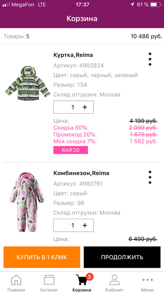The image size is (164, 293).
Task: Tap the quantity field of Комбинезон
Action: (73, 225)
